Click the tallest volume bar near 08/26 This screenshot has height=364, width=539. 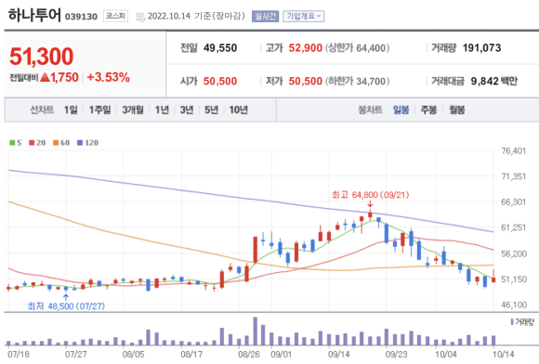pyautogui.click(x=255, y=331)
